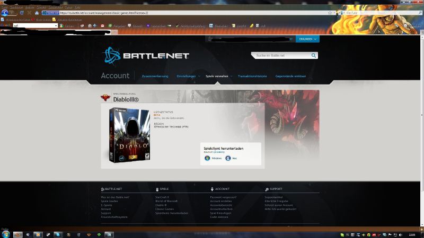This screenshot has width=424, height=238.
Task: Open the StarCraft II footer link
Action: 162,197
